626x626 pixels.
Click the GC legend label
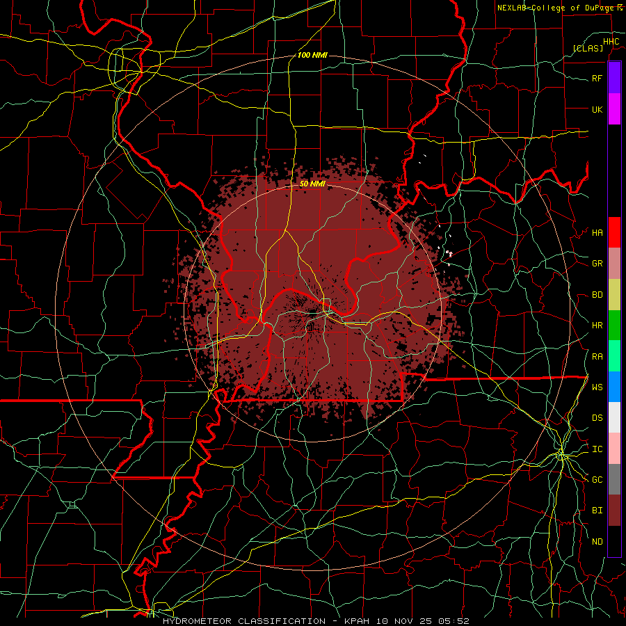point(597,480)
